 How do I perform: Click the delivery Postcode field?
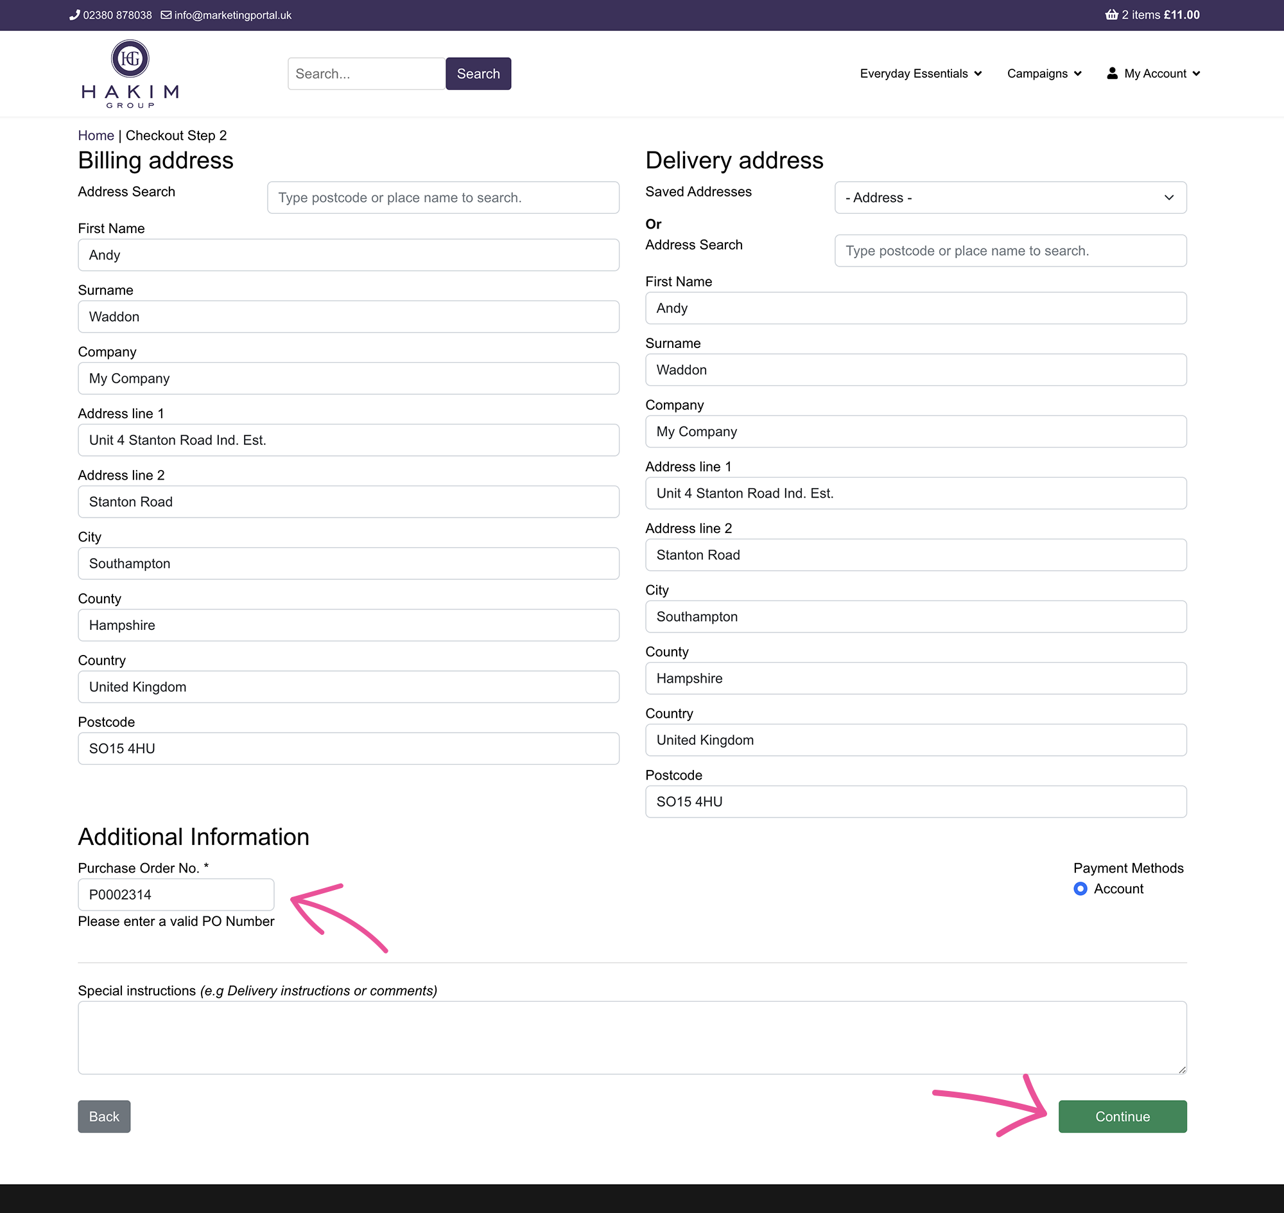916,802
